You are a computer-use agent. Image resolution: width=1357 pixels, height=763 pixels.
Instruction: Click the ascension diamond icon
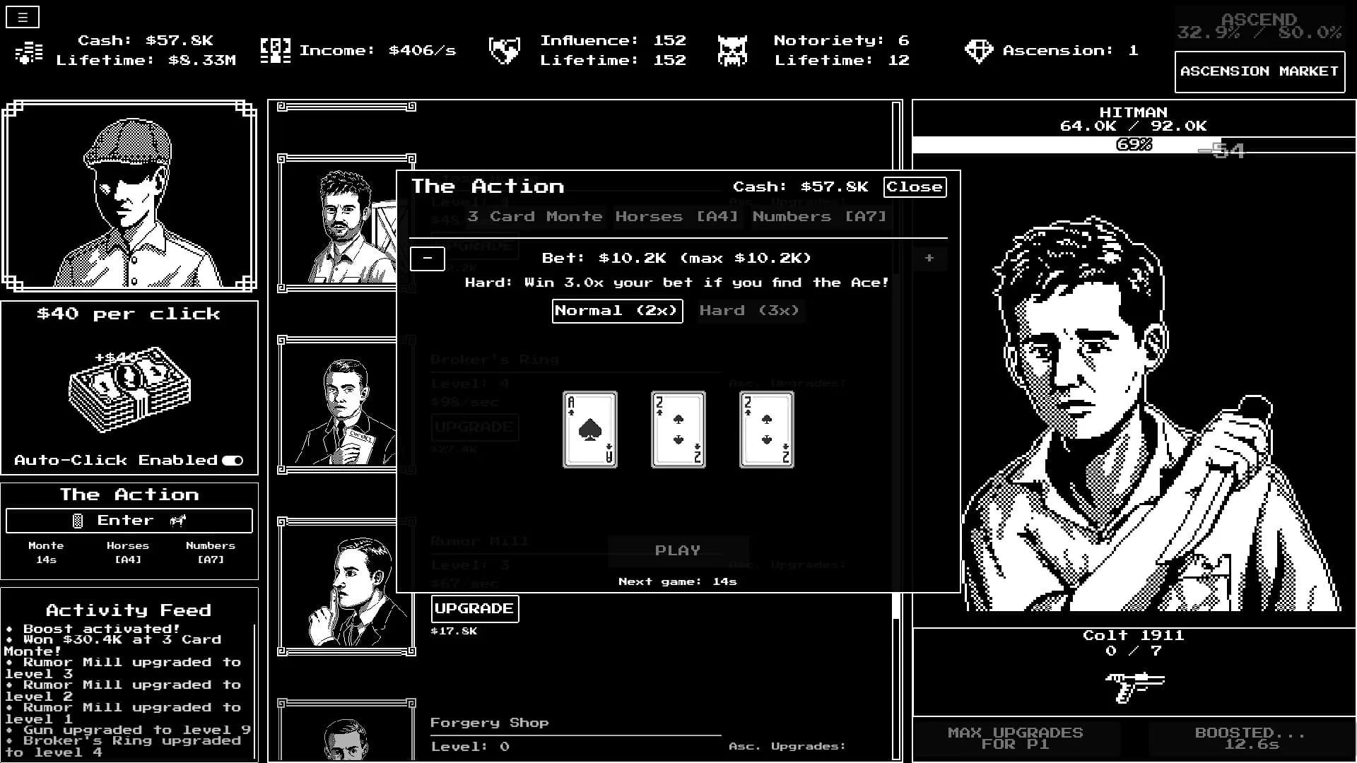[979, 51]
